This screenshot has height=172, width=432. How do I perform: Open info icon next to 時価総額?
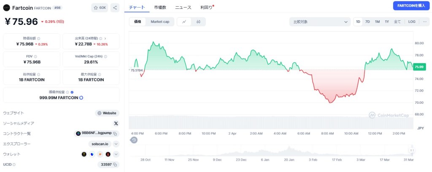pos(38,39)
